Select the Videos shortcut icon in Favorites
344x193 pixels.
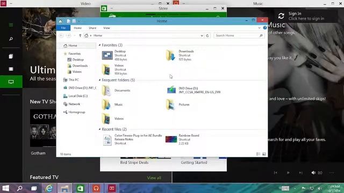(x=106, y=70)
